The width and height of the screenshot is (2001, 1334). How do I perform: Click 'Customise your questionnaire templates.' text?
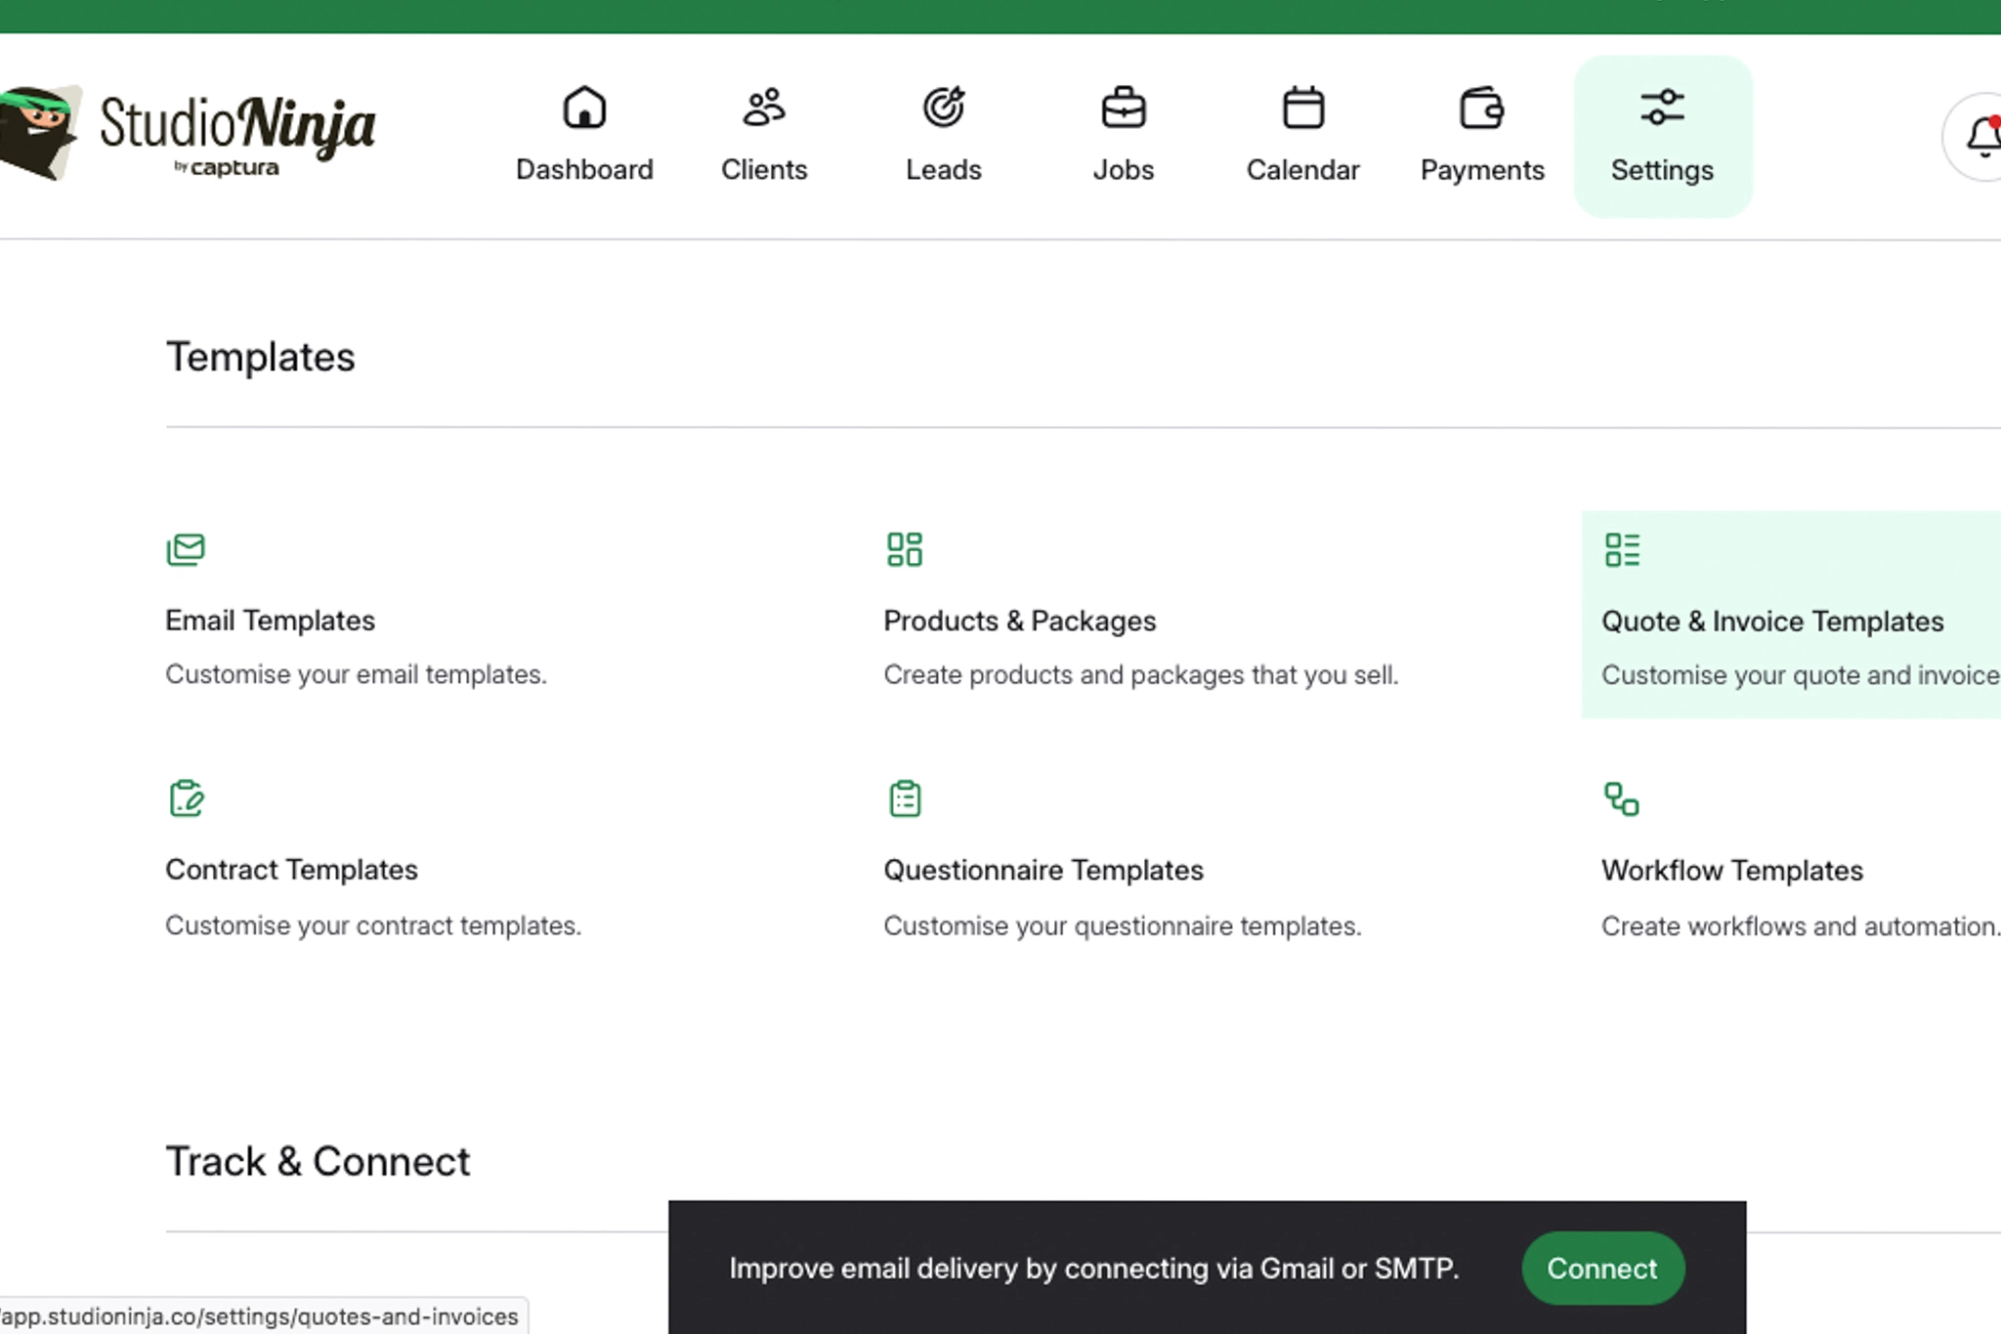click(1123, 925)
